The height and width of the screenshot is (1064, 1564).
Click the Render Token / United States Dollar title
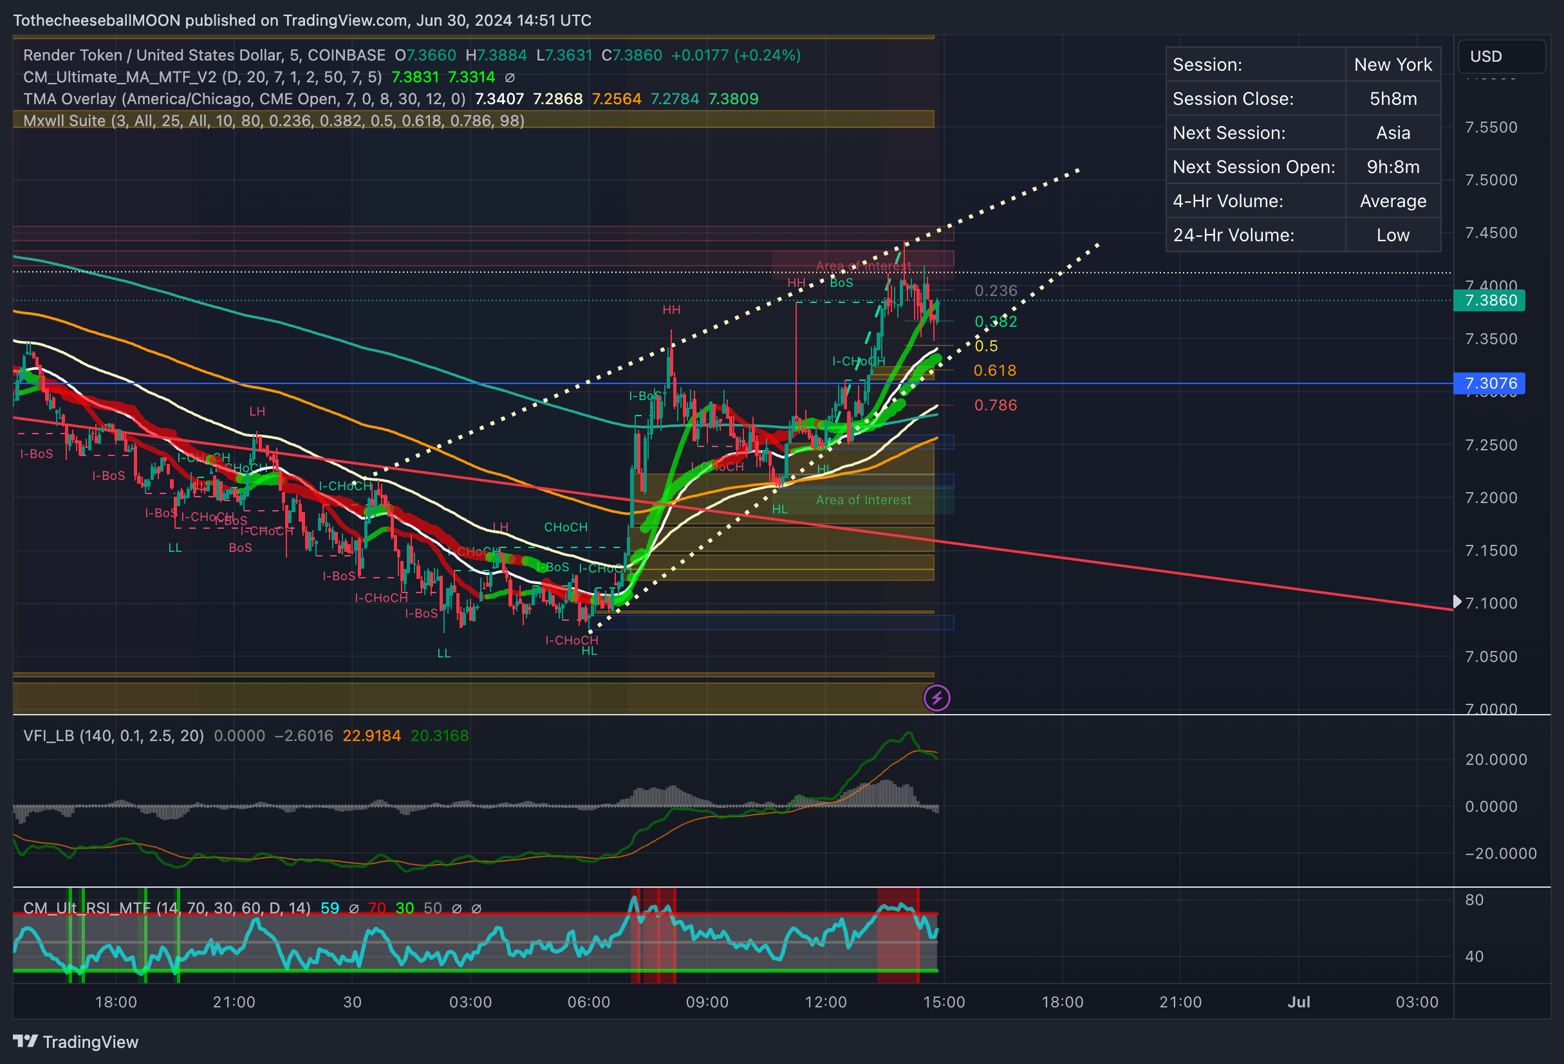[205, 55]
